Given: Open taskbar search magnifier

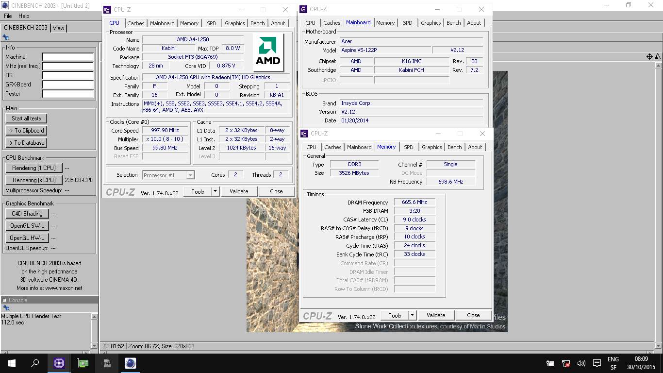Looking at the screenshot, I should [x=35, y=363].
